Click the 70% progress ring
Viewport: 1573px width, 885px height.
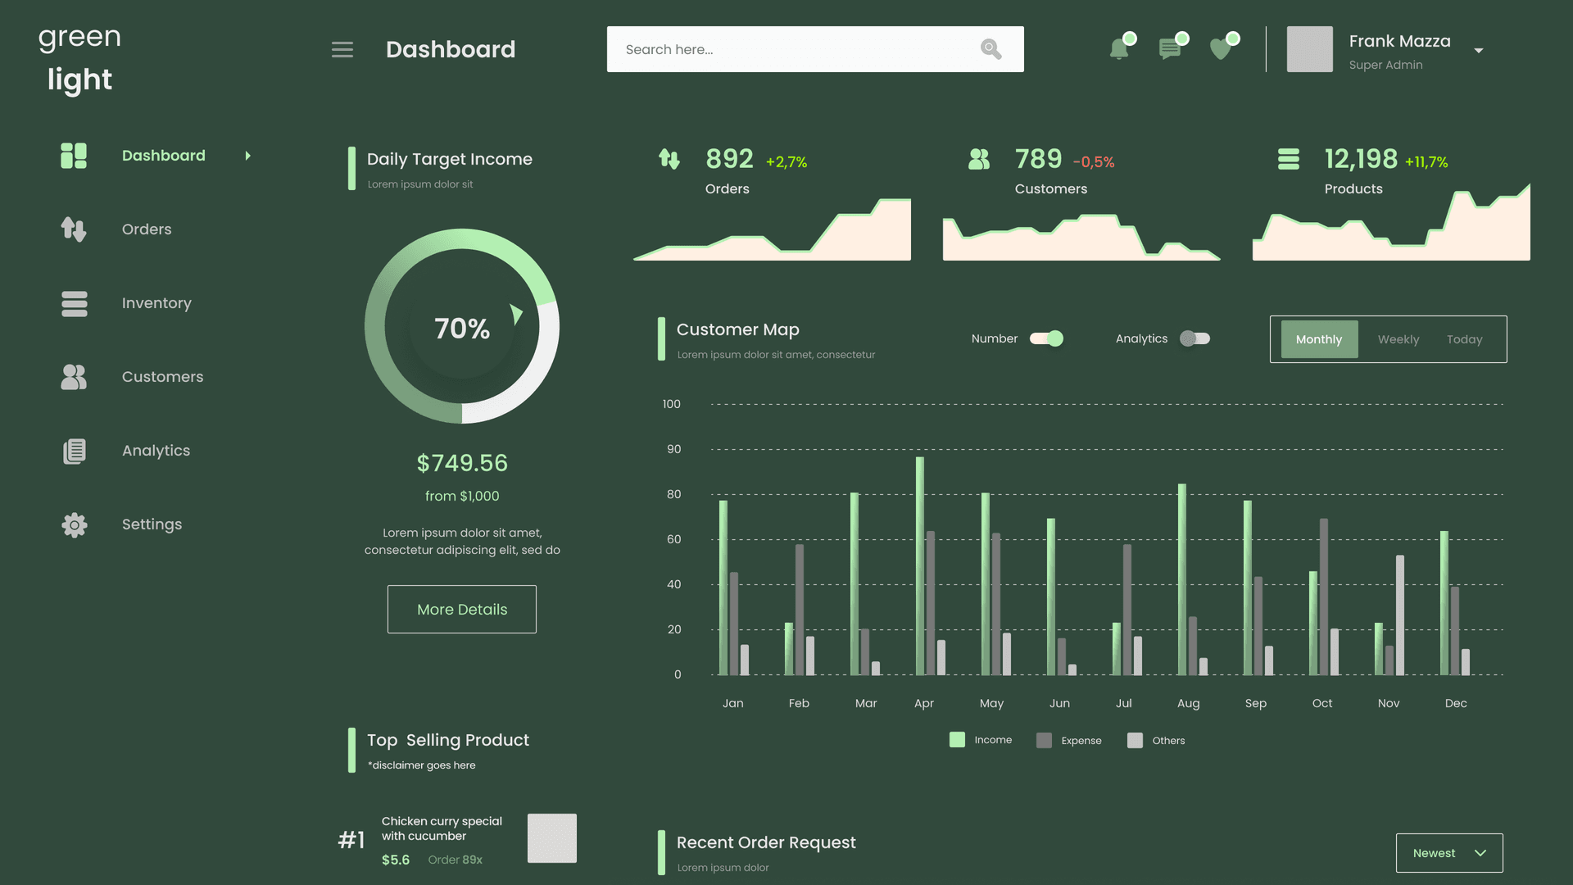tap(462, 327)
